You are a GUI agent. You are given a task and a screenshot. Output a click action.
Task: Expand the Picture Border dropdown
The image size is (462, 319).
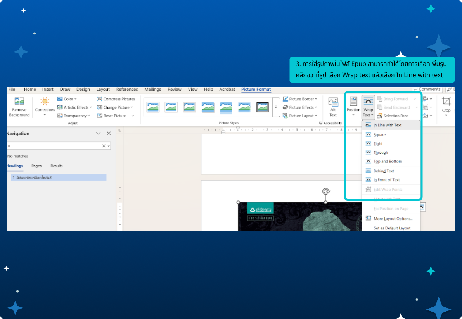click(x=300, y=99)
